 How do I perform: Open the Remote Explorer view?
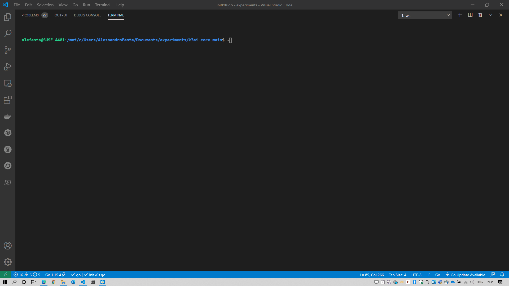point(8,83)
